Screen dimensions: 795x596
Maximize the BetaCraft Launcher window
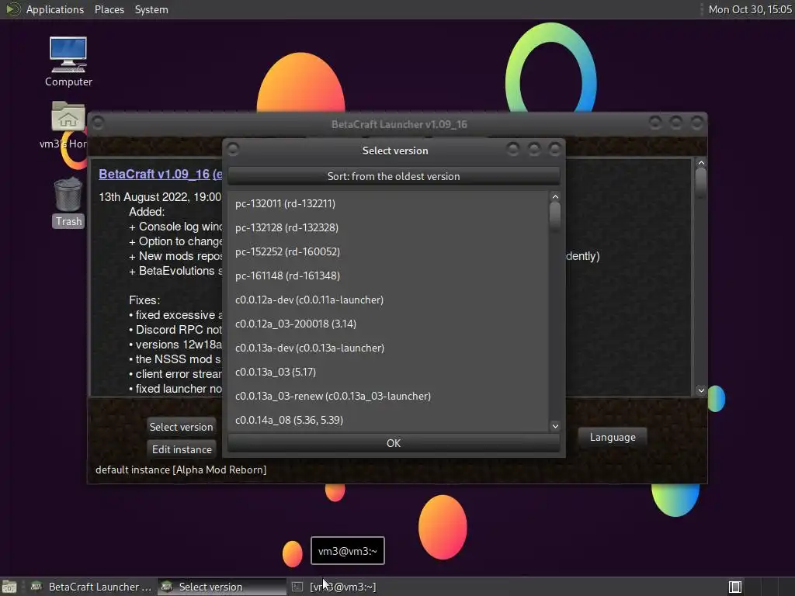click(x=676, y=122)
